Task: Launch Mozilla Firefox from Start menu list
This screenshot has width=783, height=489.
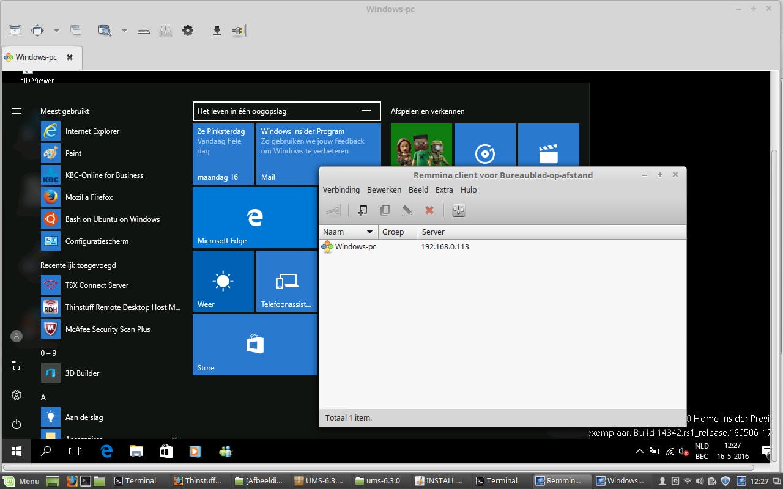Action: pos(89,197)
